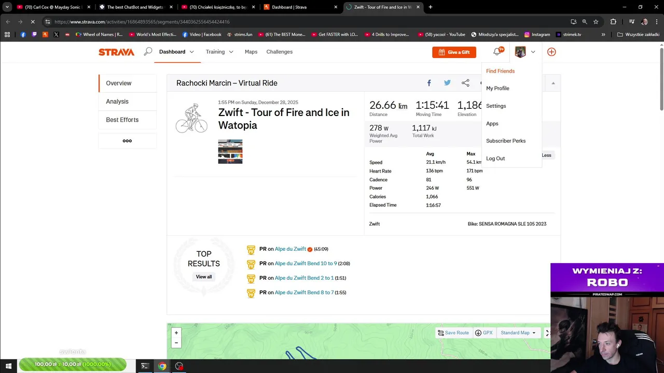Image resolution: width=664 pixels, height=373 pixels.
Task: Open Alpe du Zwift Bend 2 to 1
Action: pos(304,278)
